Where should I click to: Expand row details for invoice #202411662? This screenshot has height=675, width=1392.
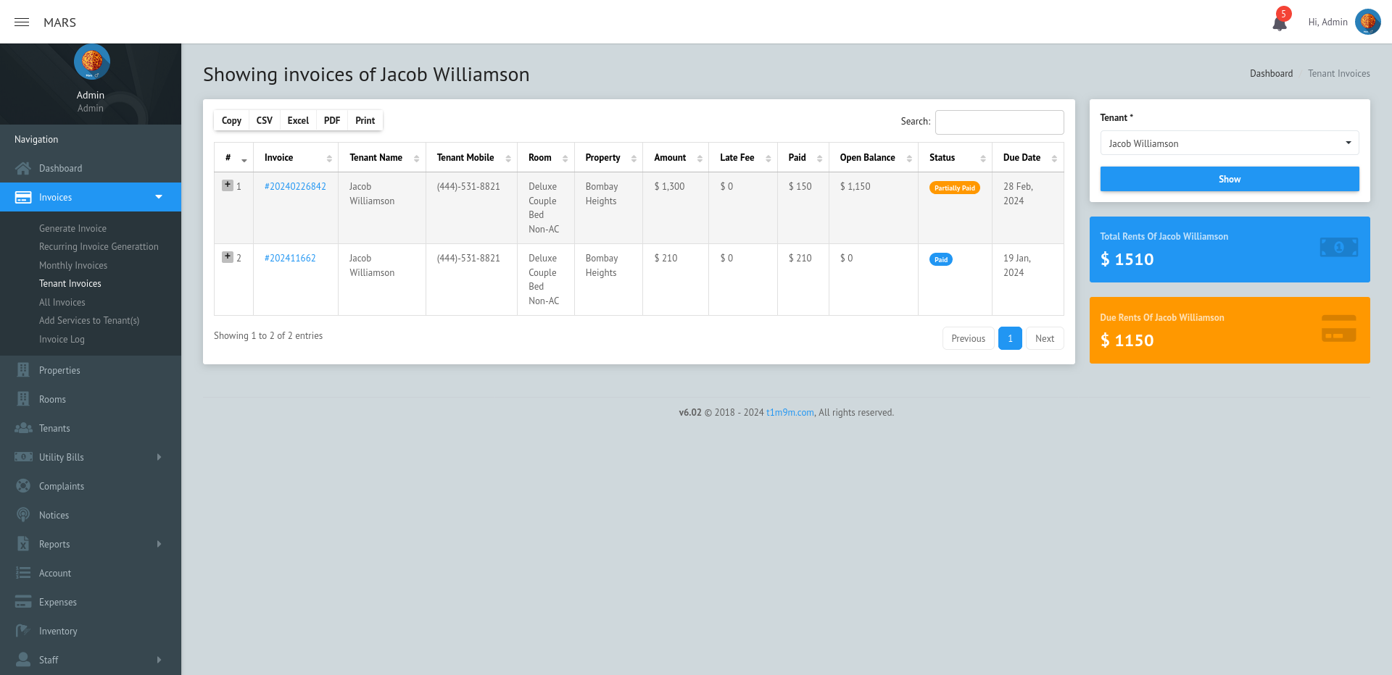[x=228, y=257]
